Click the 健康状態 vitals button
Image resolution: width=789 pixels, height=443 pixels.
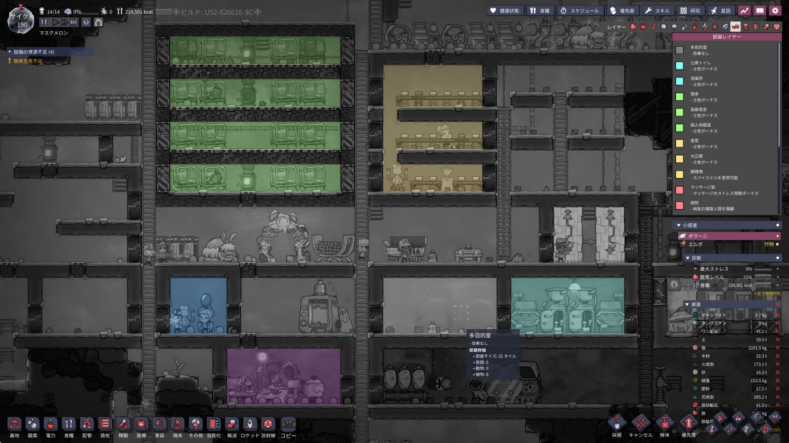(x=506, y=10)
